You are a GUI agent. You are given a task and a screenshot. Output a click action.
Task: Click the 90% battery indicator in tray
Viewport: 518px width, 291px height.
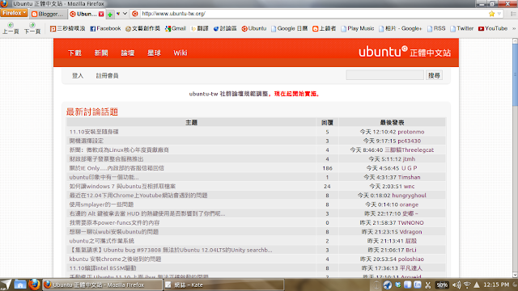point(442,285)
